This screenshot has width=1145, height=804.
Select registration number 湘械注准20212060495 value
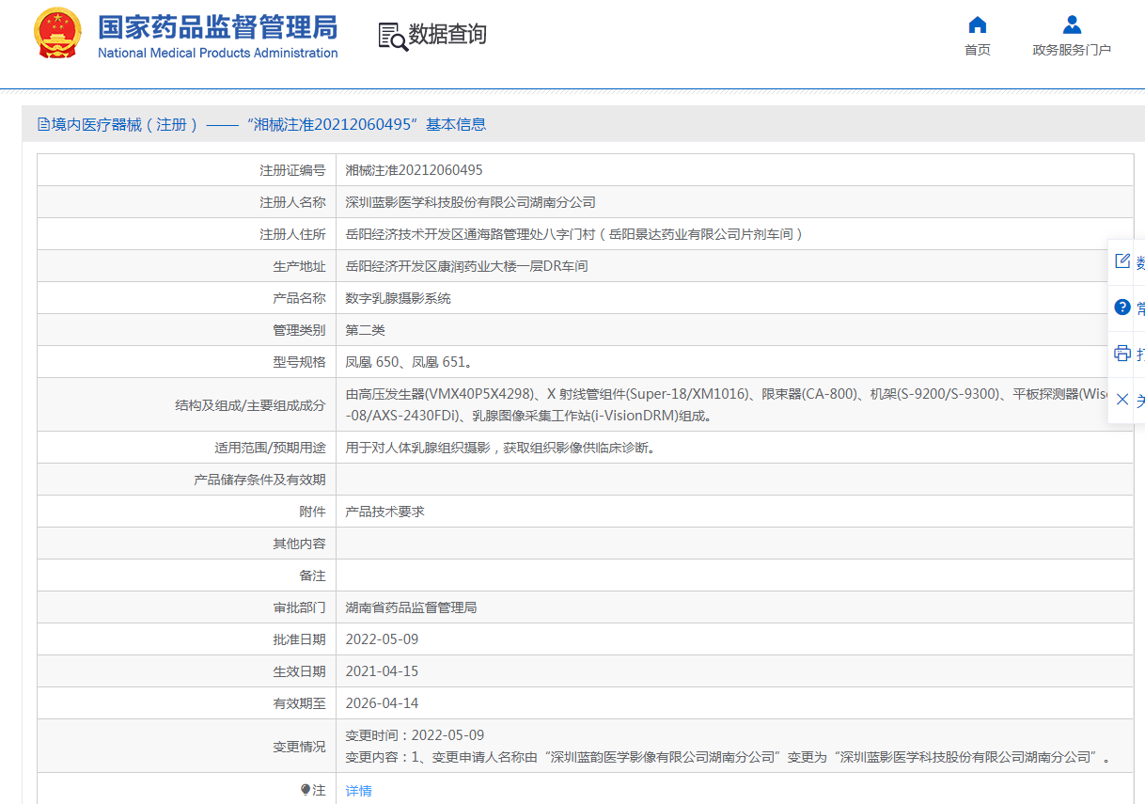tap(415, 170)
